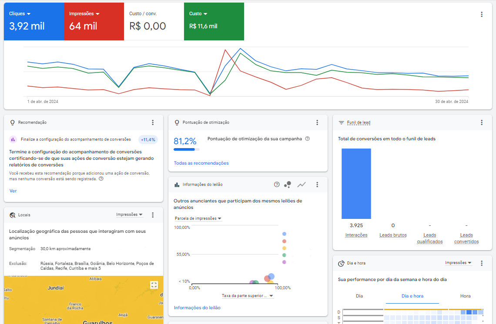The image size is (496, 324).
Task: Open the Recomendação card's more options menu
Action: point(153,122)
